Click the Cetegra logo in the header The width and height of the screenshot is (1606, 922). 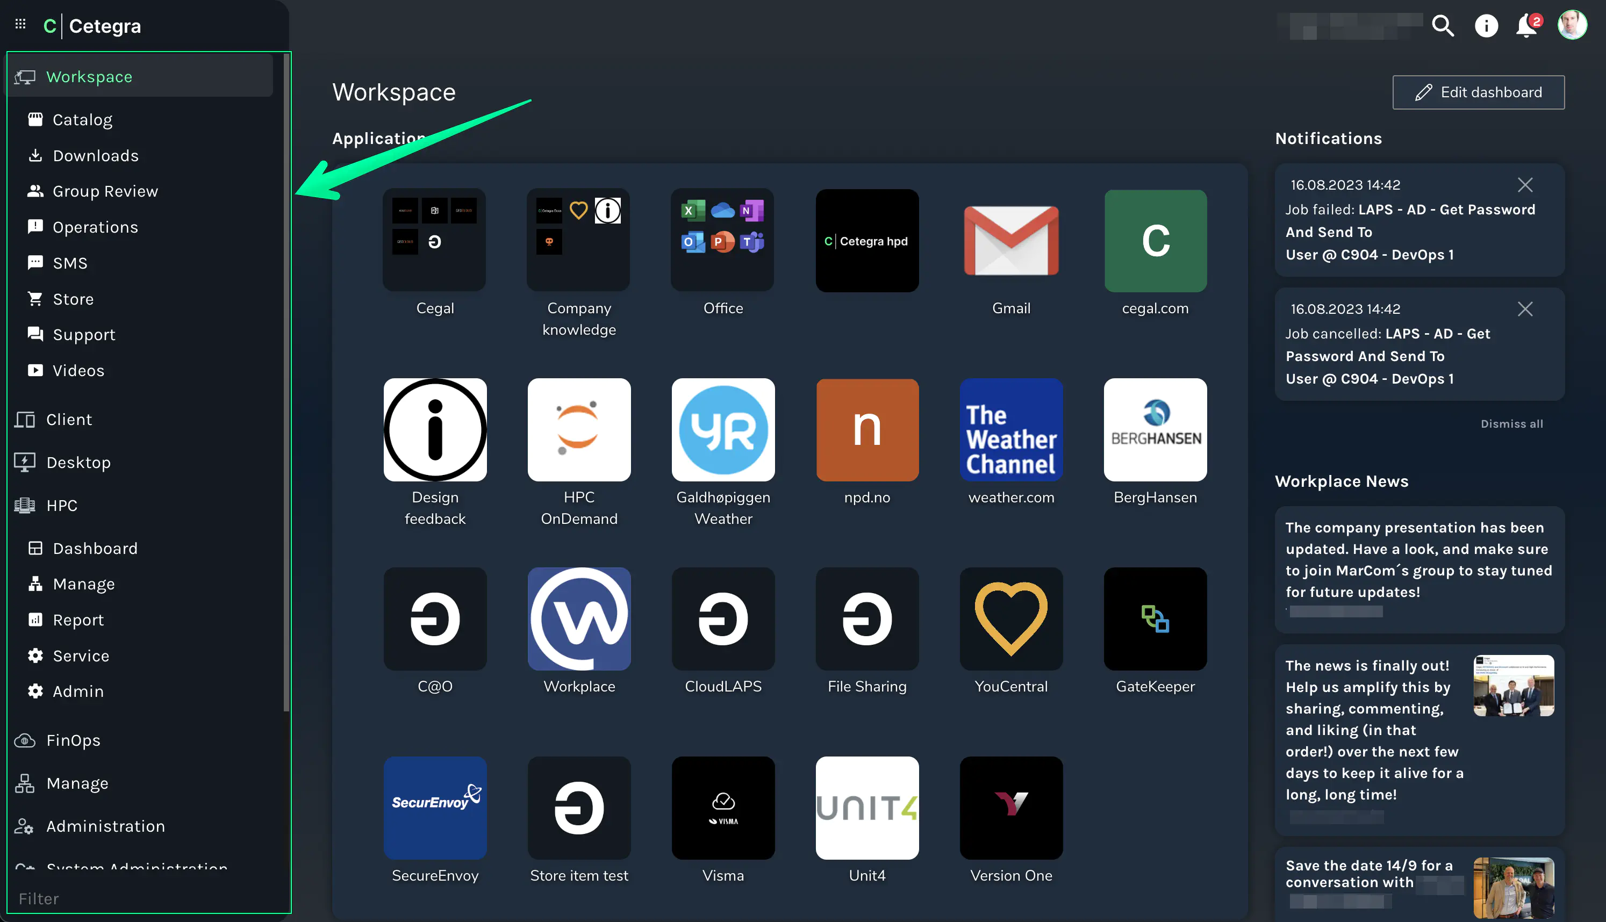click(x=92, y=26)
